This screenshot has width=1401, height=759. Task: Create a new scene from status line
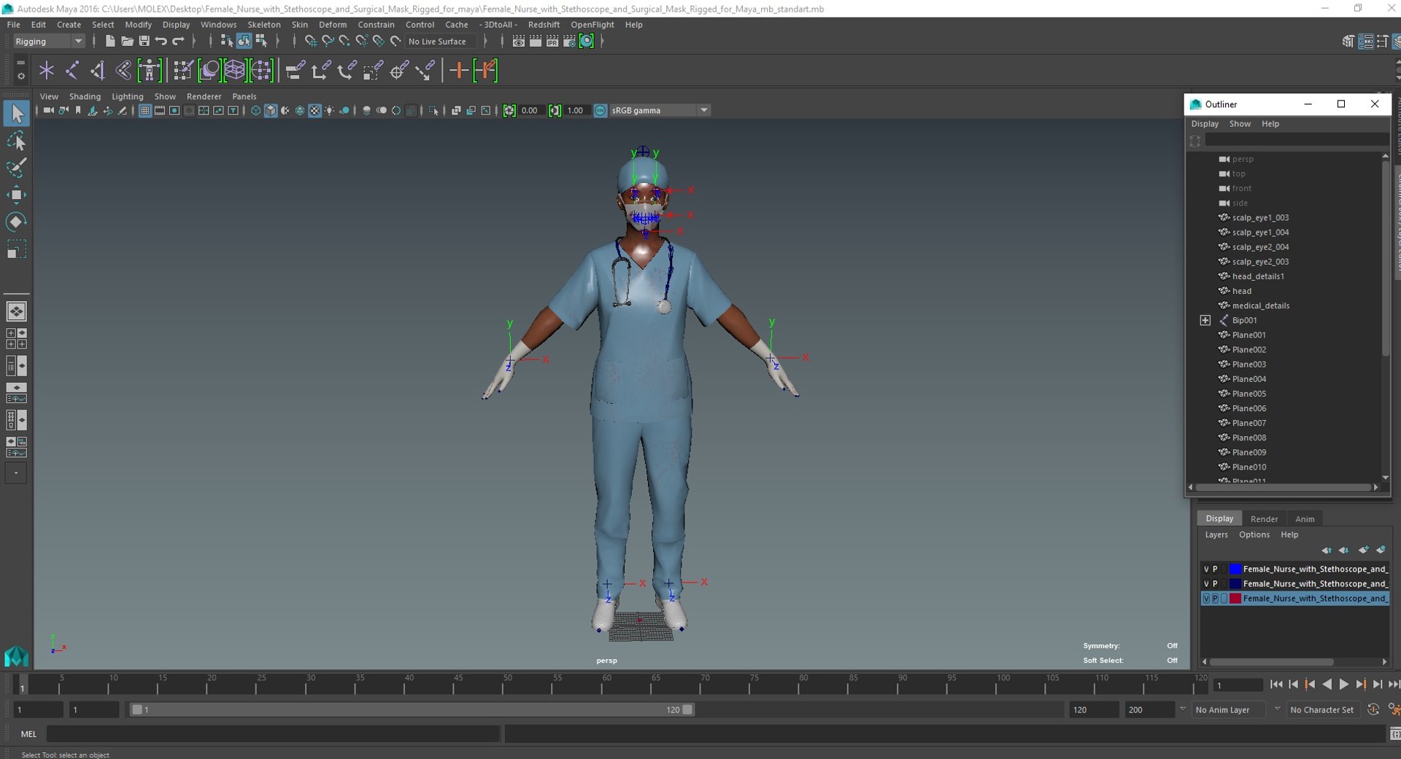(110, 42)
